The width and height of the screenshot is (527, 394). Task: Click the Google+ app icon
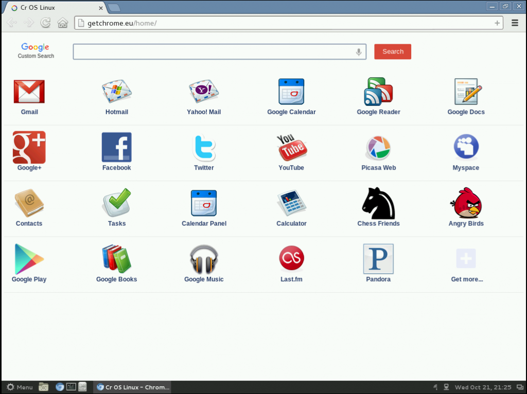click(x=29, y=147)
